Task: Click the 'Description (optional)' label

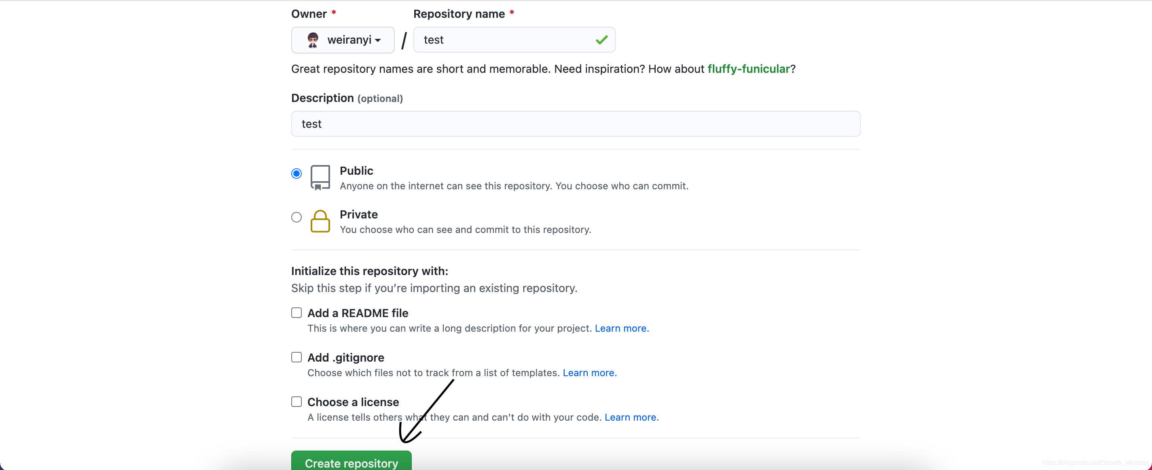Action: pos(347,98)
